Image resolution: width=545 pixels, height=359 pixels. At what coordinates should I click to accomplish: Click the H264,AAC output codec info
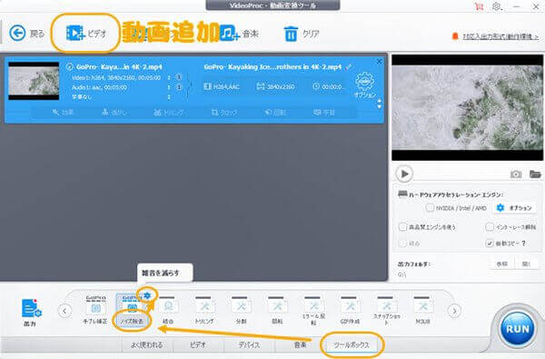[222, 86]
